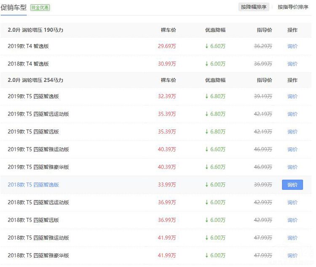Click discount 6.60万 for 2019款 T4 智逸版
Image resolution: width=316 pixels, height=267 pixels.
pos(215,46)
